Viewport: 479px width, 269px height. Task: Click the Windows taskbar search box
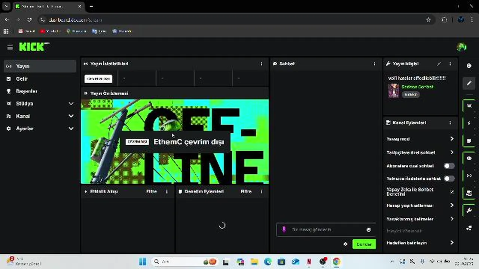coord(185,262)
